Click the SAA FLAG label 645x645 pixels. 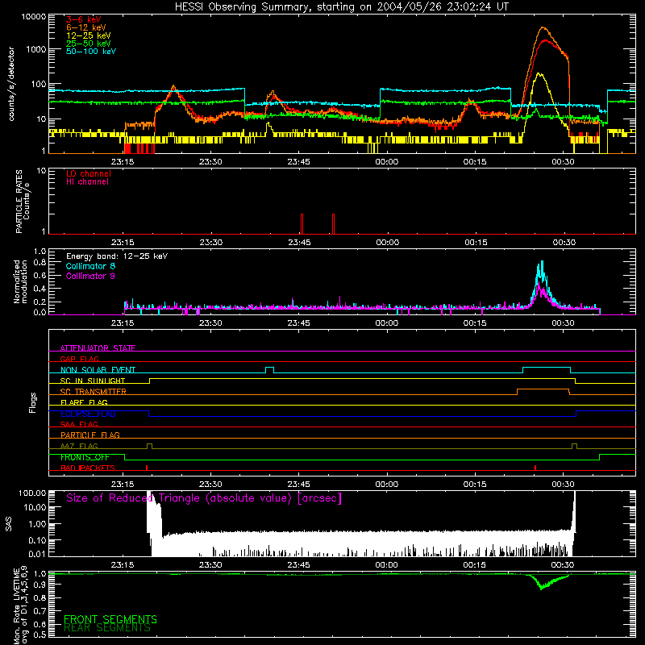tap(79, 424)
